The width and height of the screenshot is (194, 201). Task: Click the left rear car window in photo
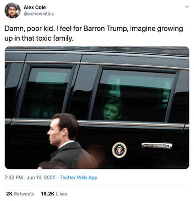point(45,93)
